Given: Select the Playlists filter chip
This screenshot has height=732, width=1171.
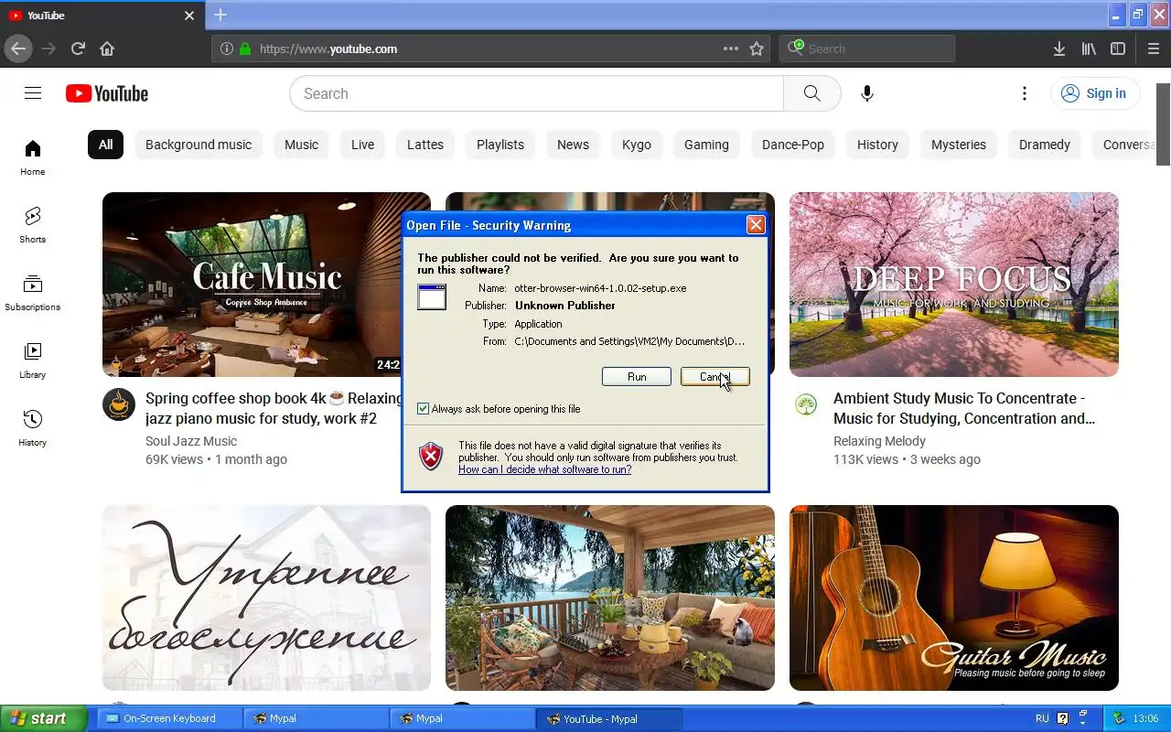Looking at the screenshot, I should pos(500,145).
